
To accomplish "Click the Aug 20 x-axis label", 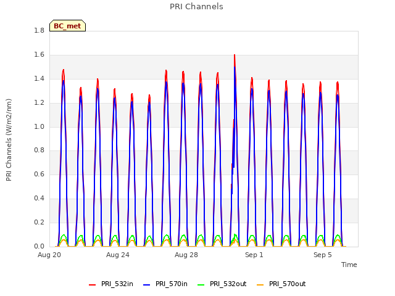I will (x=49, y=255).
